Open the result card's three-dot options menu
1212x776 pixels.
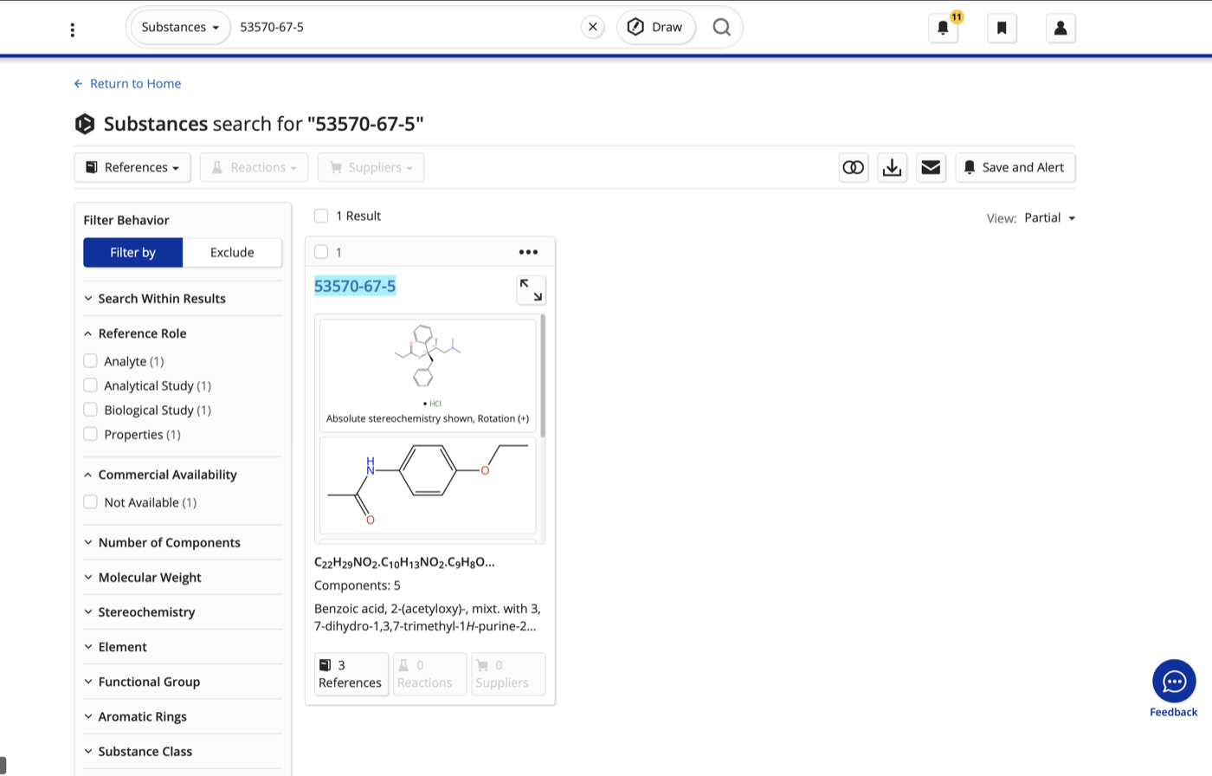pyautogui.click(x=528, y=252)
